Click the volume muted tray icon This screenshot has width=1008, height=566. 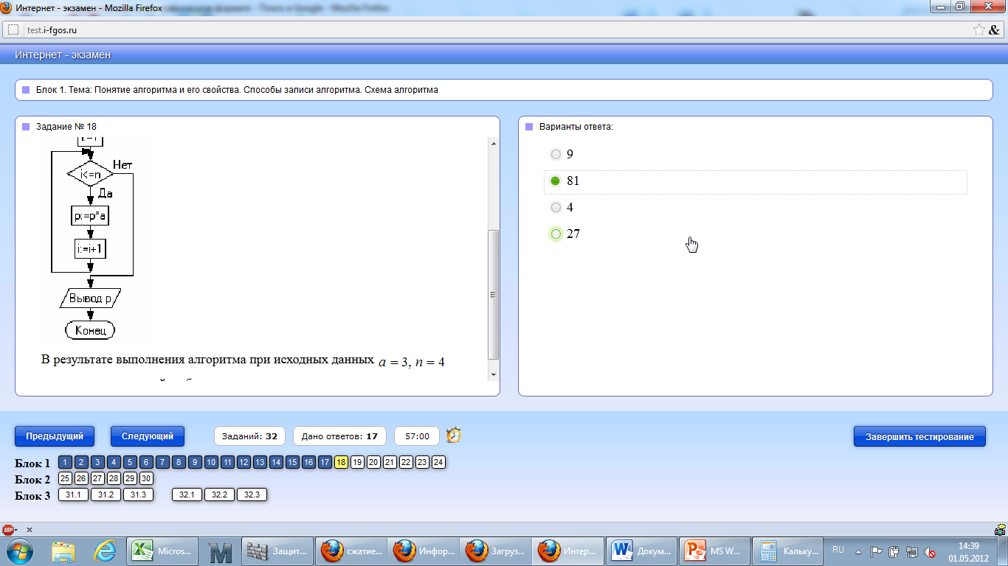(931, 551)
